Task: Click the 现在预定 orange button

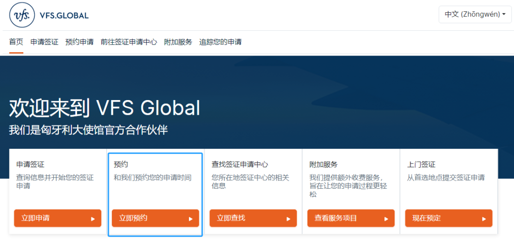Action: click(x=448, y=218)
